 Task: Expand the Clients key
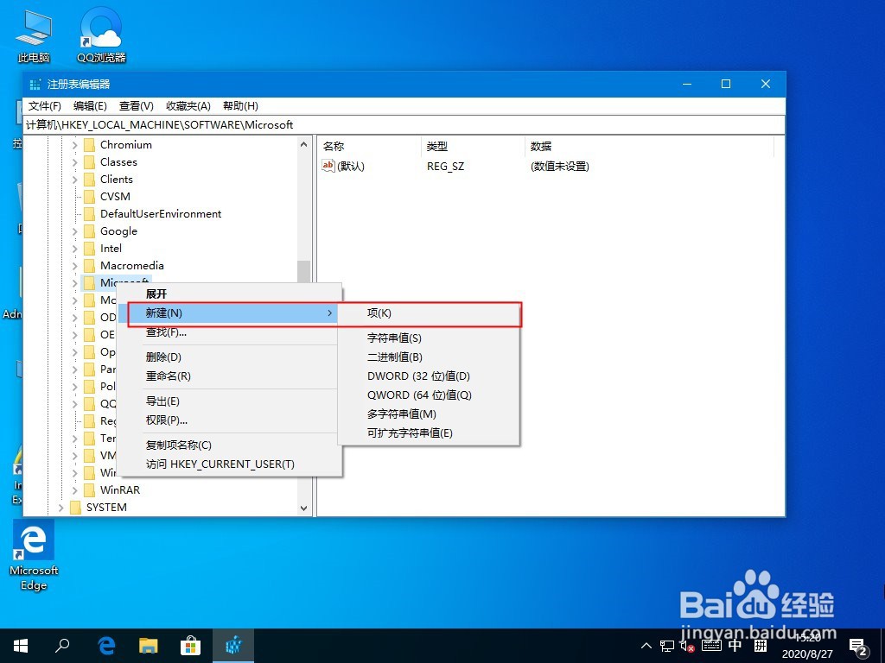click(74, 180)
